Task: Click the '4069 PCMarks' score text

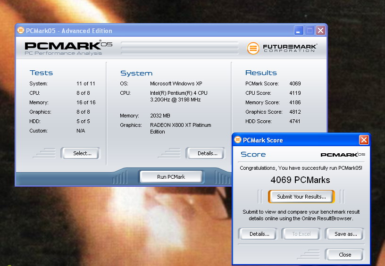Action: (300, 180)
